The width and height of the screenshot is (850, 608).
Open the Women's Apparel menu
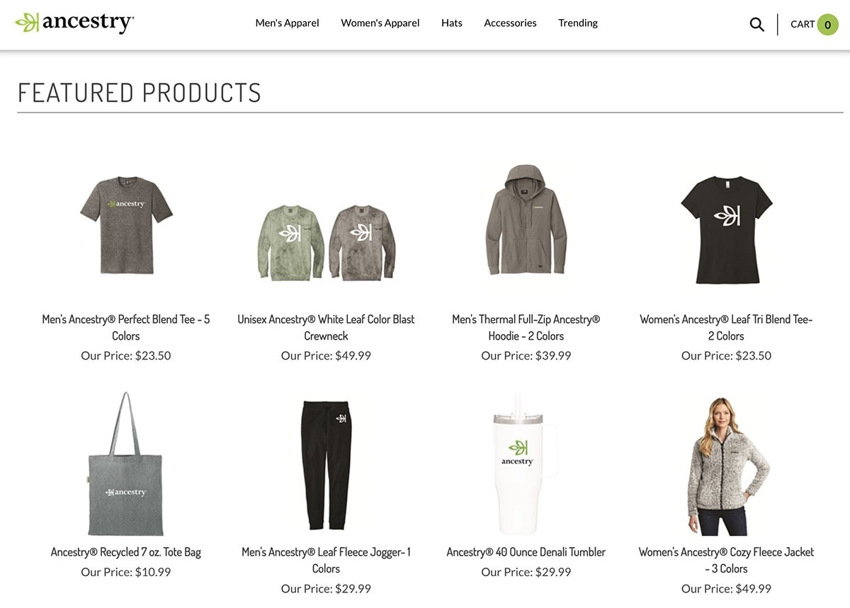[x=380, y=23]
